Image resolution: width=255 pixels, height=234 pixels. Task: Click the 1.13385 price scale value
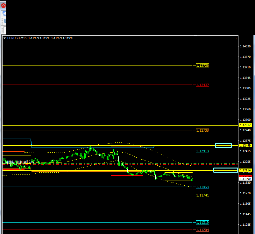[x=245, y=88]
